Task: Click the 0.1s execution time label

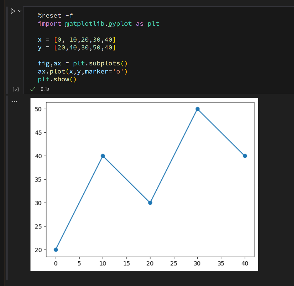Action: pos(45,89)
